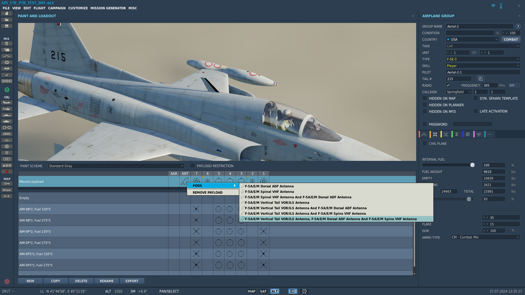Click the red circular icon at bottom left
Image resolution: width=525 pixels, height=295 pixels.
[x=7, y=281]
